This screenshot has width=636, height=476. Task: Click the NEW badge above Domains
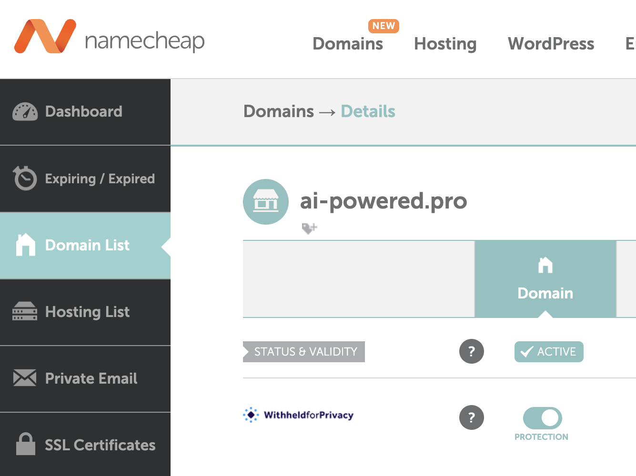pyautogui.click(x=384, y=26)
